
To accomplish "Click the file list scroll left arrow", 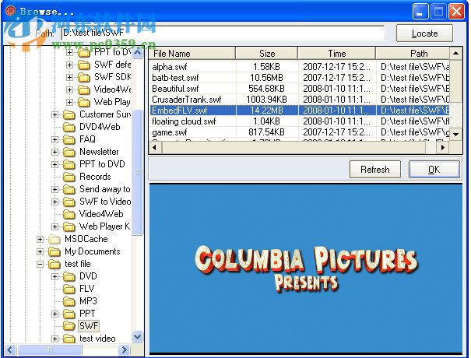I will pos(155,147).
